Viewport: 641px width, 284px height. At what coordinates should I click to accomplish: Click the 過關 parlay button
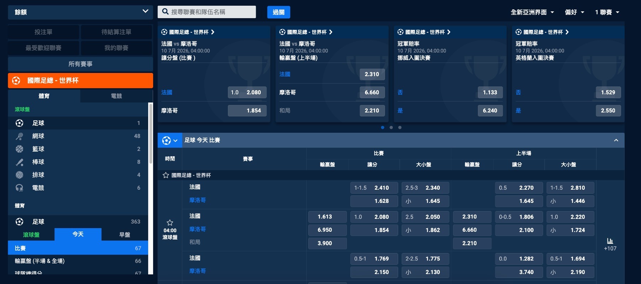click(x=278, y=12)
